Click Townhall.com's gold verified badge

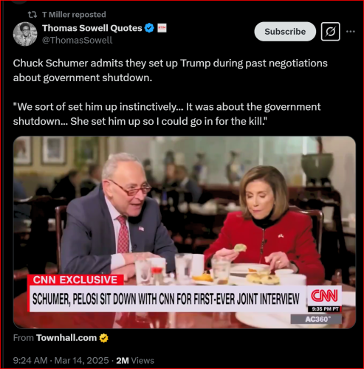coord(103,338)
